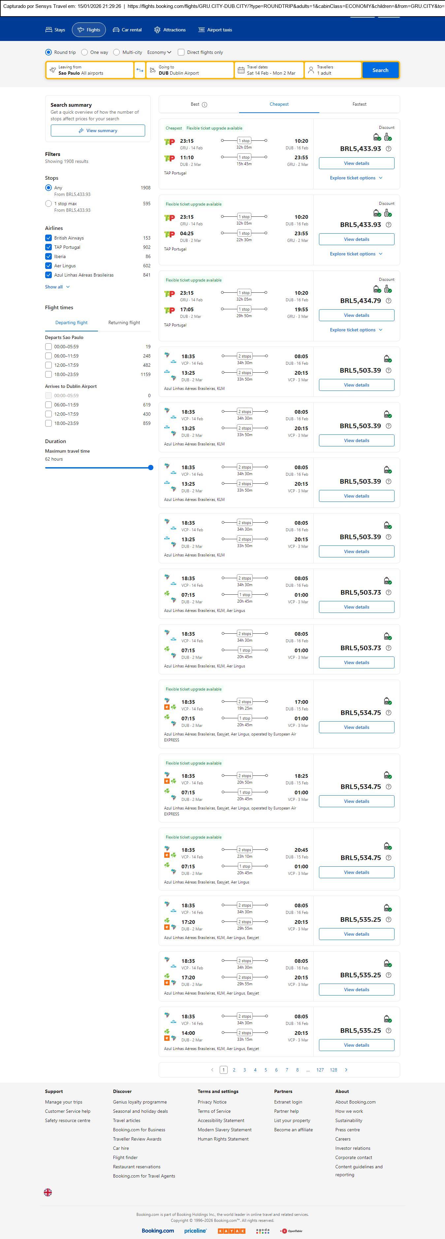The width and height of the screenshot is (445, 1239).
Task: Click the UK flag language icon
Action: pos(48,1192)
